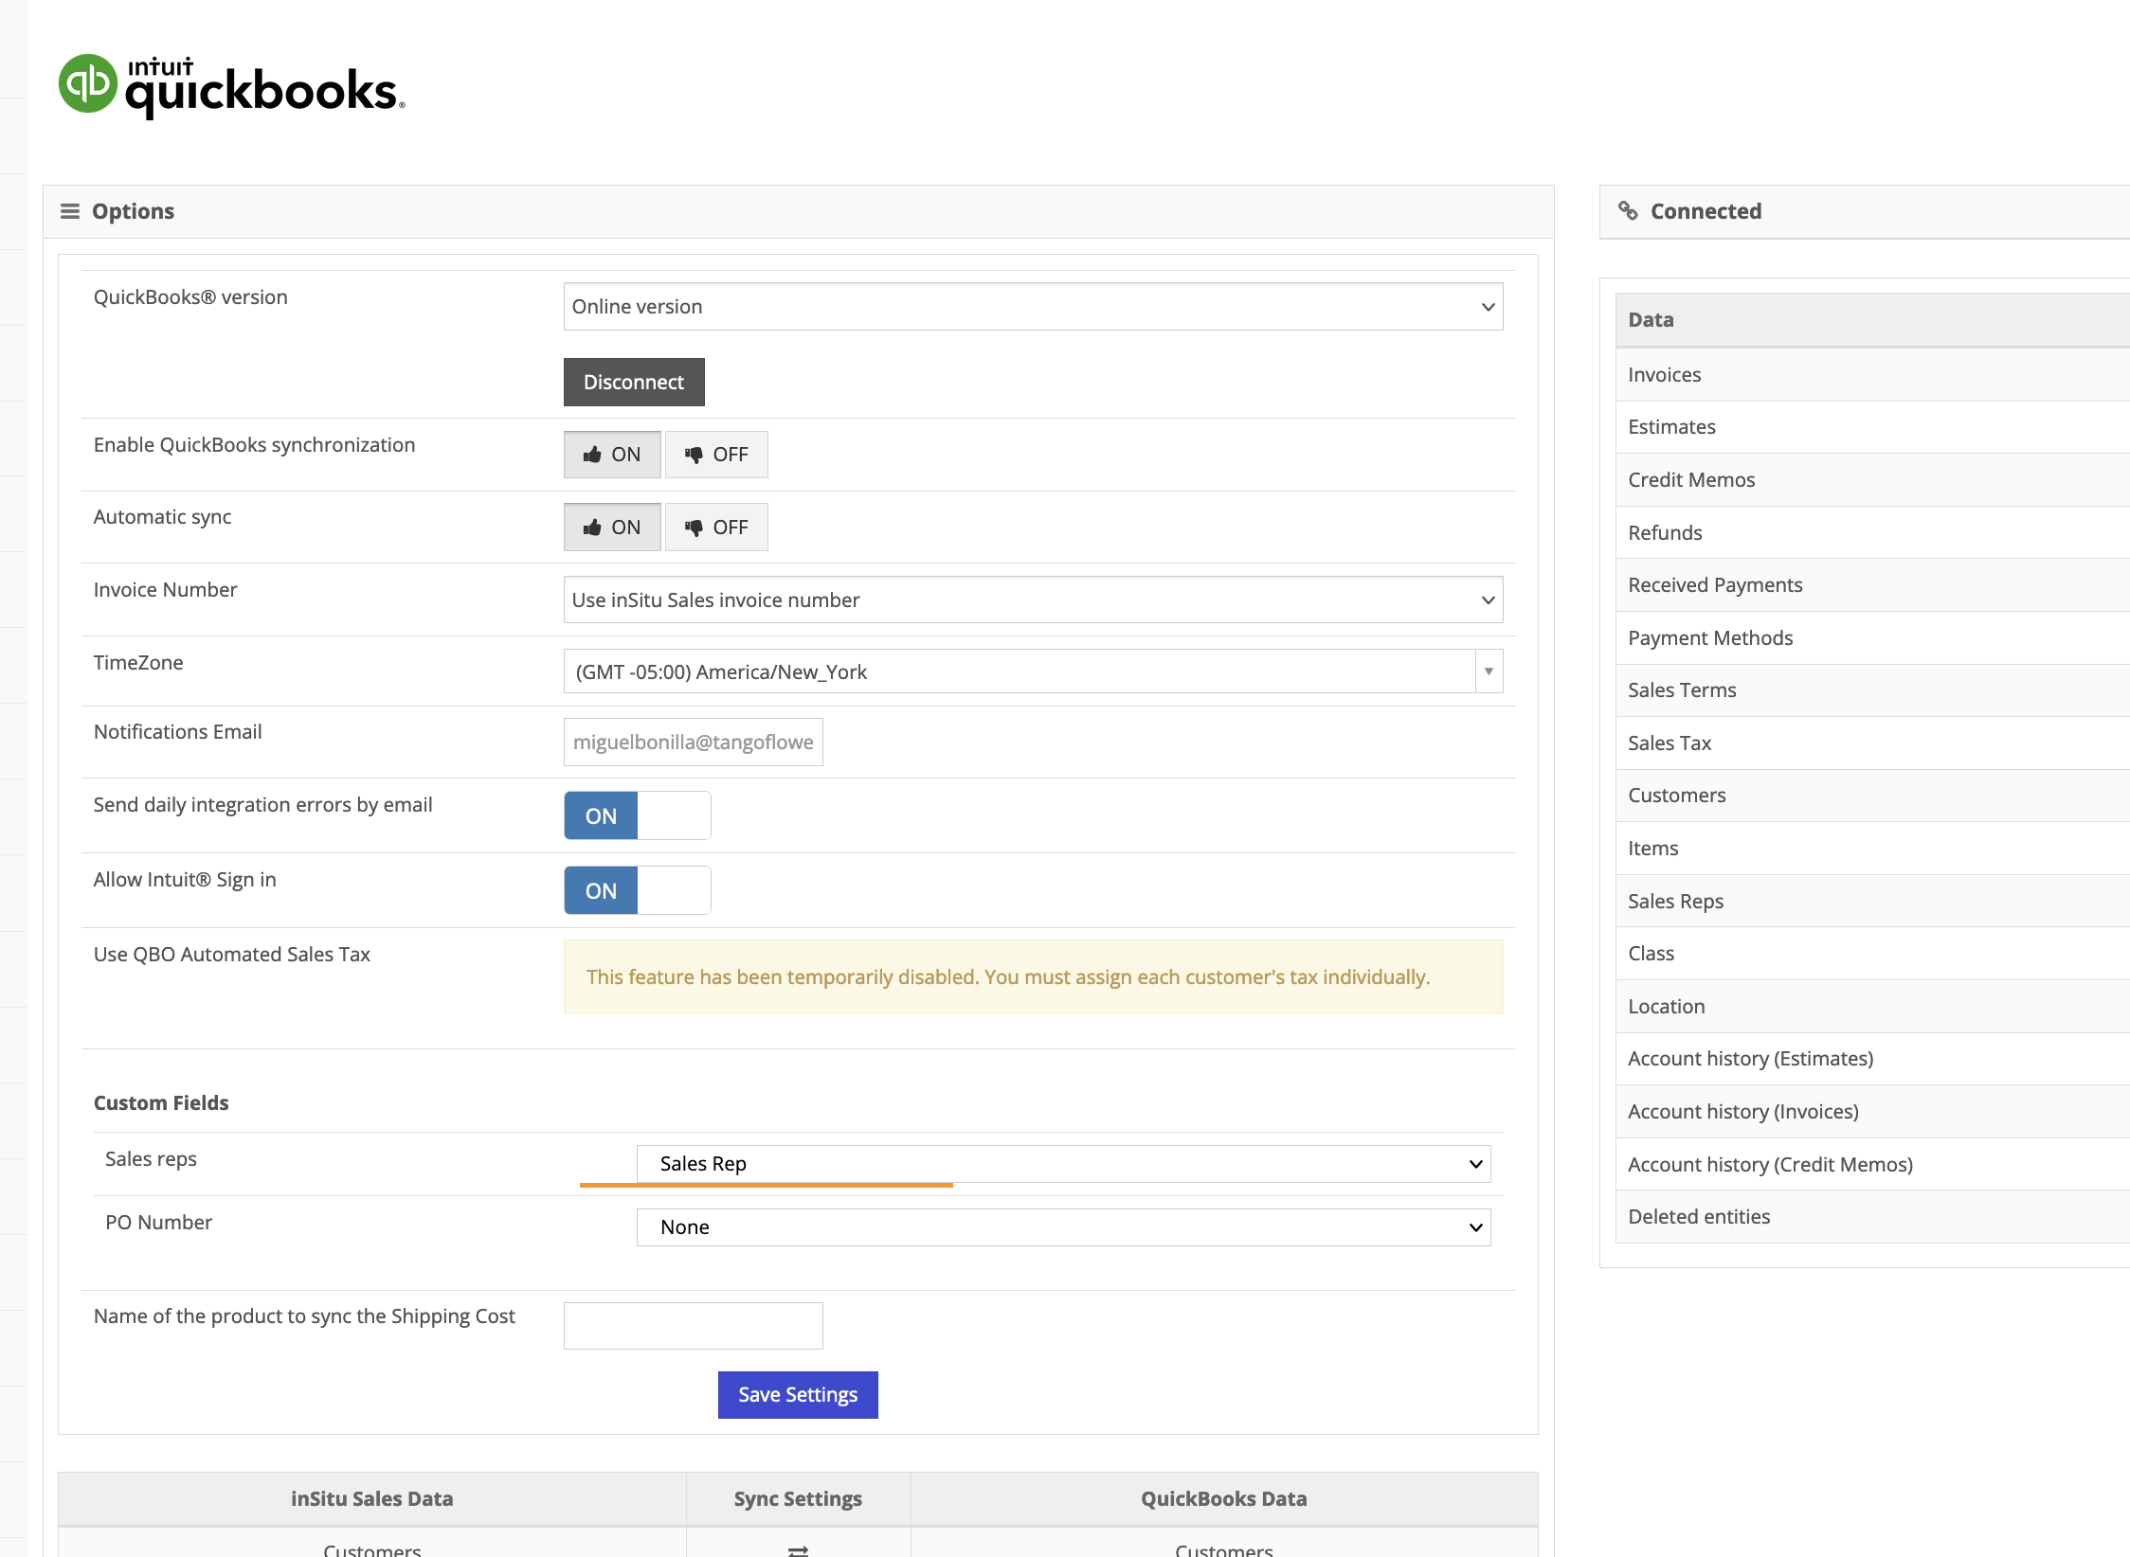
Task: Open Invoices in the Data list
Action: 1664,375
